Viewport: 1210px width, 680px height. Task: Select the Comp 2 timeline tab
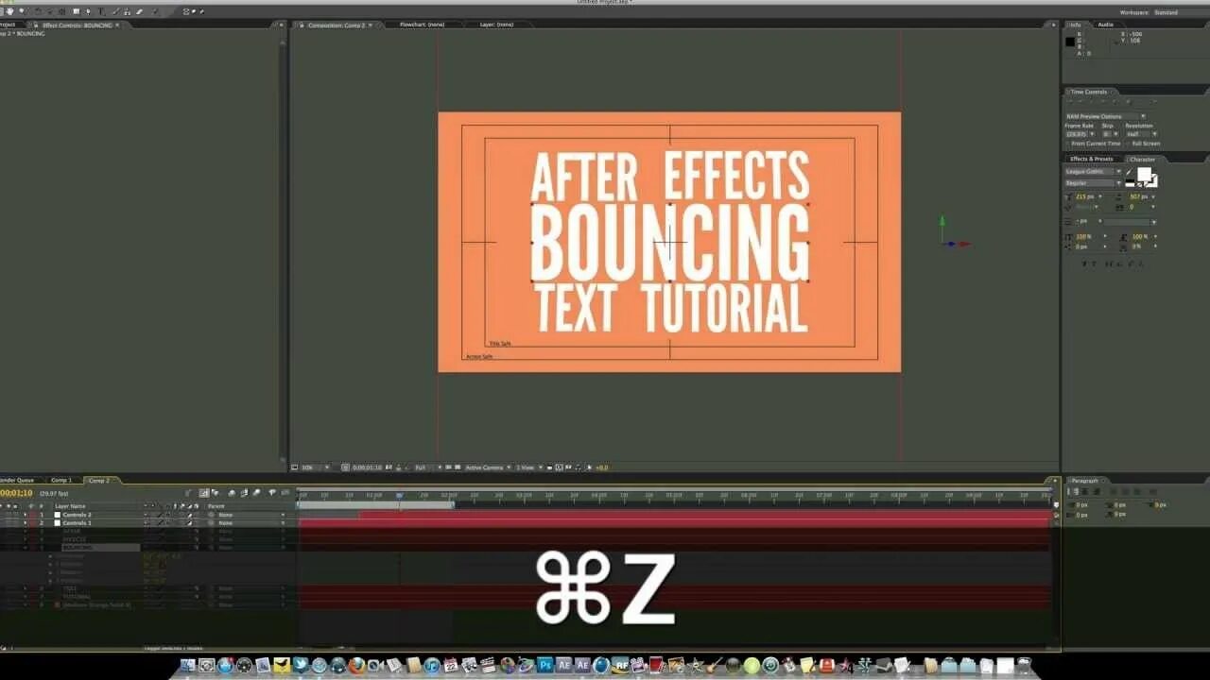(98, 480)
